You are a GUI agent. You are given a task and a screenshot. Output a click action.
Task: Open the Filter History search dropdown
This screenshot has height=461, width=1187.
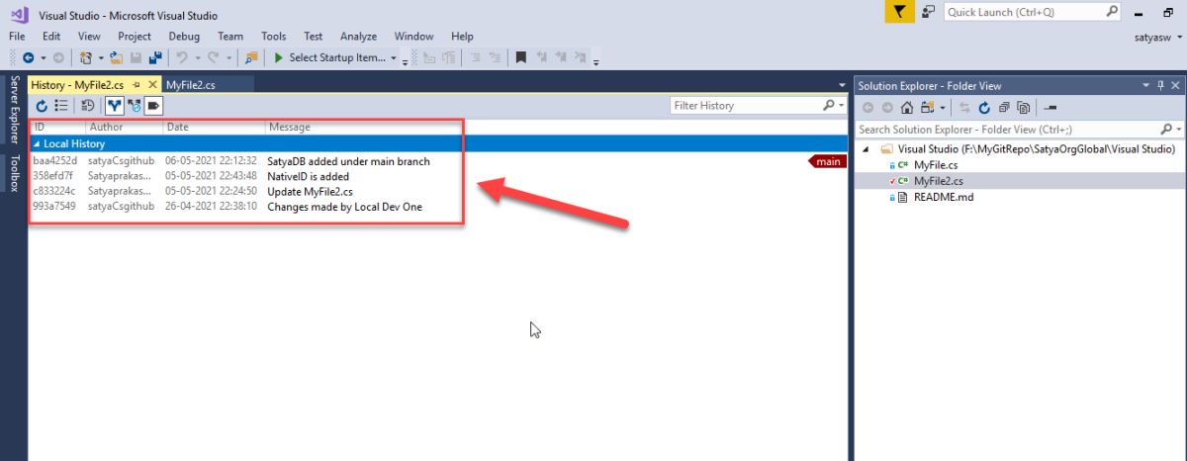(841, 105)
